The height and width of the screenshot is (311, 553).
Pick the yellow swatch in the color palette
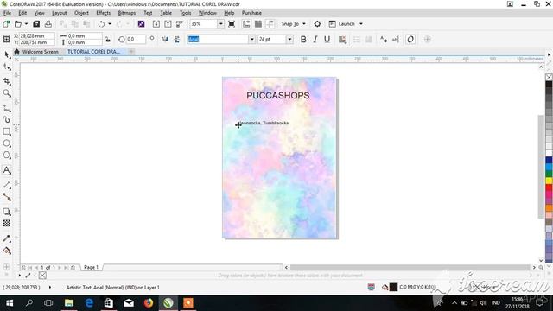click(549, 181)
